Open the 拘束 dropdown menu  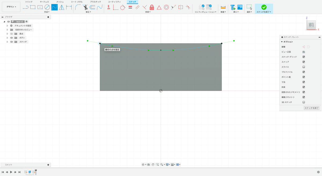pyautogui.click(x=148, y=12)
